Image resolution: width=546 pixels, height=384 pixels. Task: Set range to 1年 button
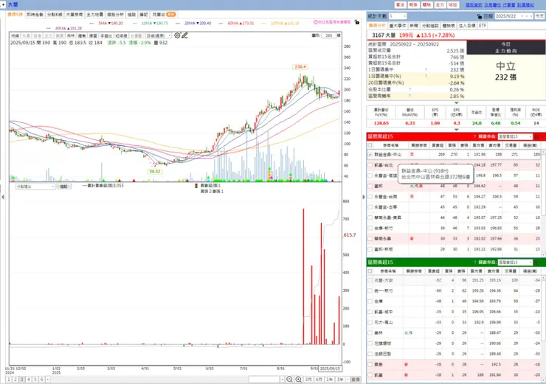329,379
